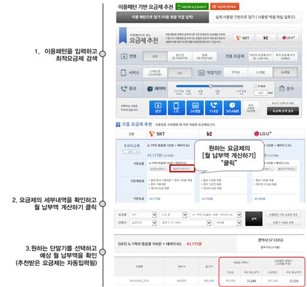Click the Samsung (삼성전자) manufacturer cell

click(x=181, y=280)
